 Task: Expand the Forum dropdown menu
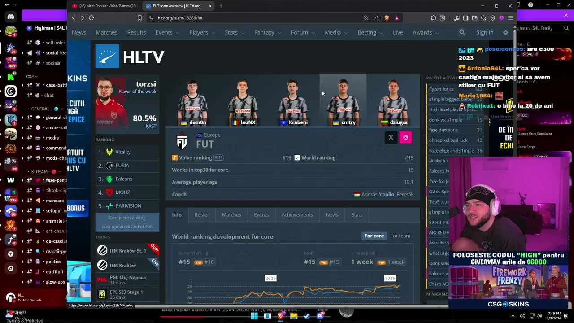tap(303, 32)
